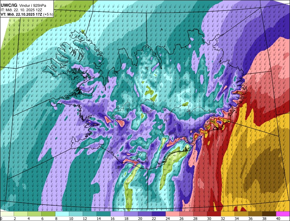The width and height of the screenshot is (290, 221).
Task: Click the 24–26 pink legend swatch
Action: click(x=172, y=214)
